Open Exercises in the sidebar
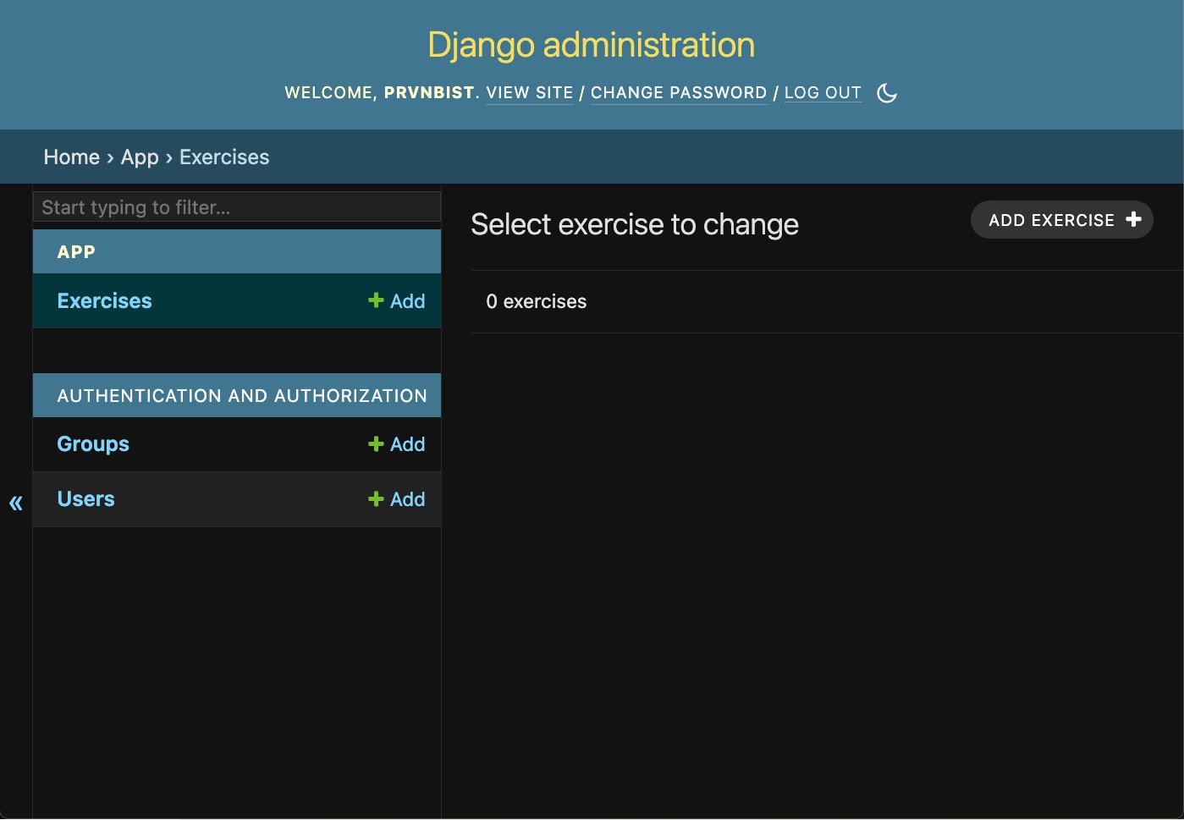The height and width of the screenshot is (820, 1184). (105, 301)
